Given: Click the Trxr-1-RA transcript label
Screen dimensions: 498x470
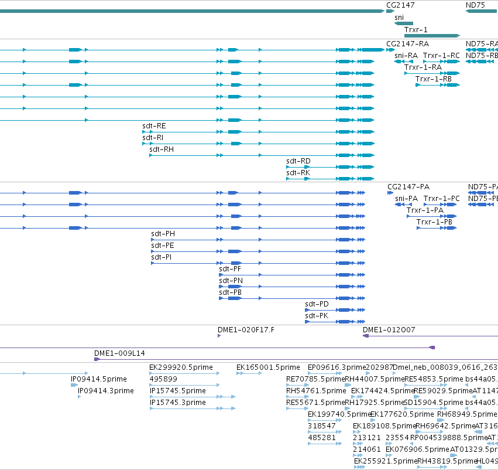Looking at the screenshot, I should 423,67.
